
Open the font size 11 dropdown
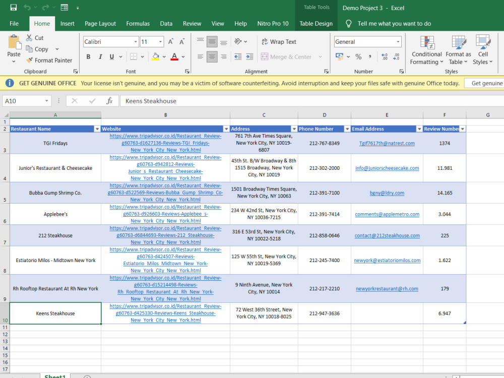(160, 42)
